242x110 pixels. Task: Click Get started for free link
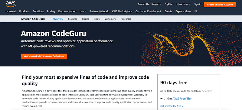point(172,106)
